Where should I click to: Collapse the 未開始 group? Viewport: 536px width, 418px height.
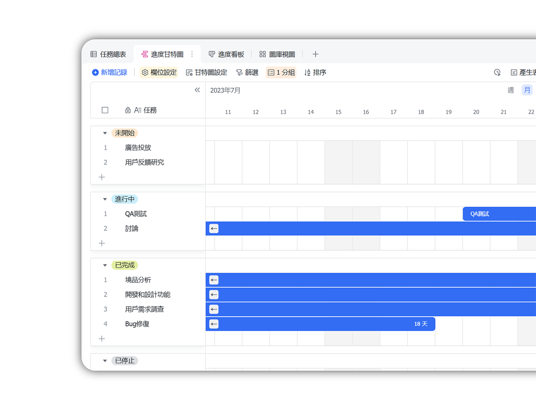pyautogui.click(x=105, y=133)
